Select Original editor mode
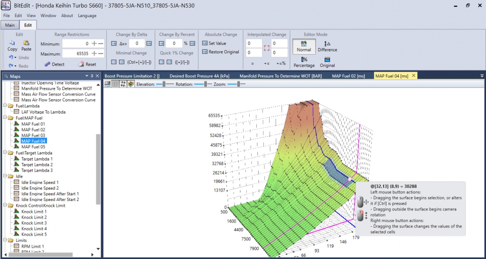486x259 pixels. tap(327, 62)
